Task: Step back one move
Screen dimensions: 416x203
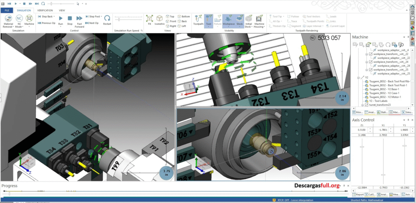Action: click(x=45, y=16)
